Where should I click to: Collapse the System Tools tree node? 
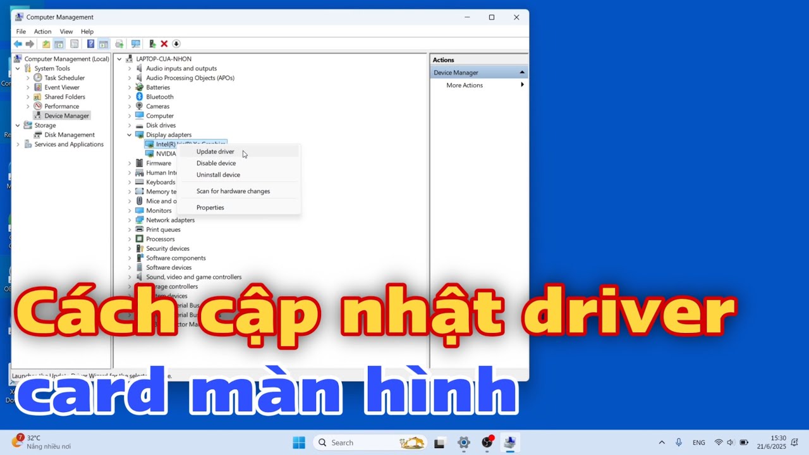coord(18,68)
